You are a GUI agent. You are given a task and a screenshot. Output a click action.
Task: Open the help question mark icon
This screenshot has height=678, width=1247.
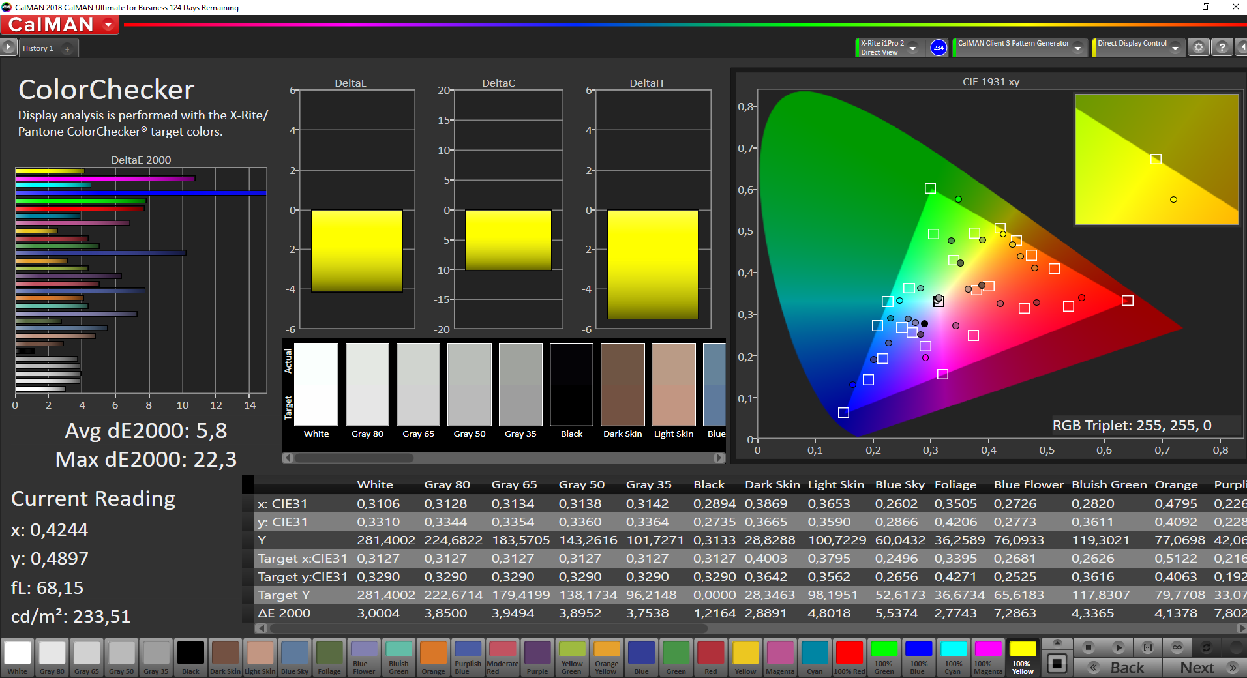pyautogui.click(x=1222, y=48)
